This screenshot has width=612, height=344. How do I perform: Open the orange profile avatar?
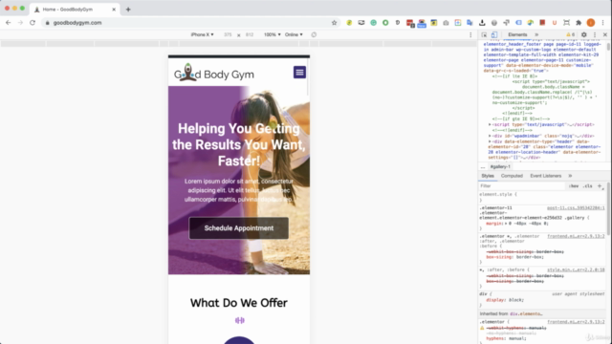591,23
